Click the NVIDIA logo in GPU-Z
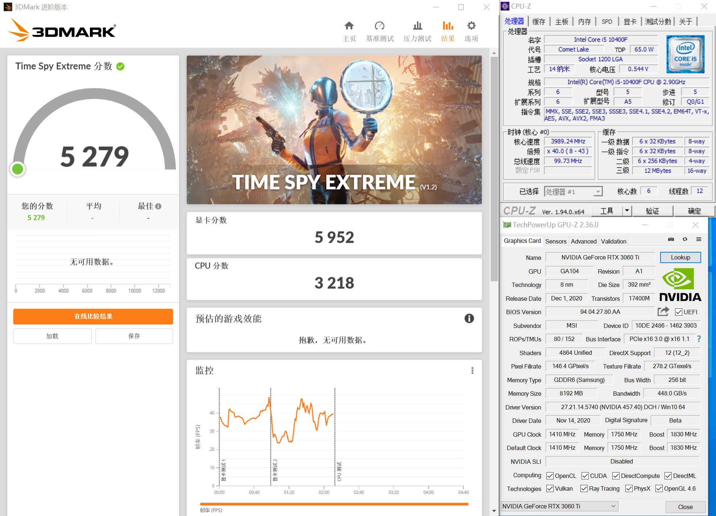The height and width of the screenshot is (516, 716). [x=680, y=285]
